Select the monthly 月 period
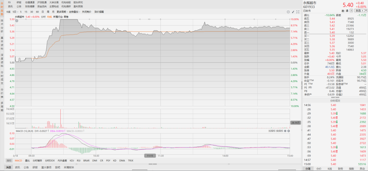Viewport: 368px width, 171px height. (53, 12)
